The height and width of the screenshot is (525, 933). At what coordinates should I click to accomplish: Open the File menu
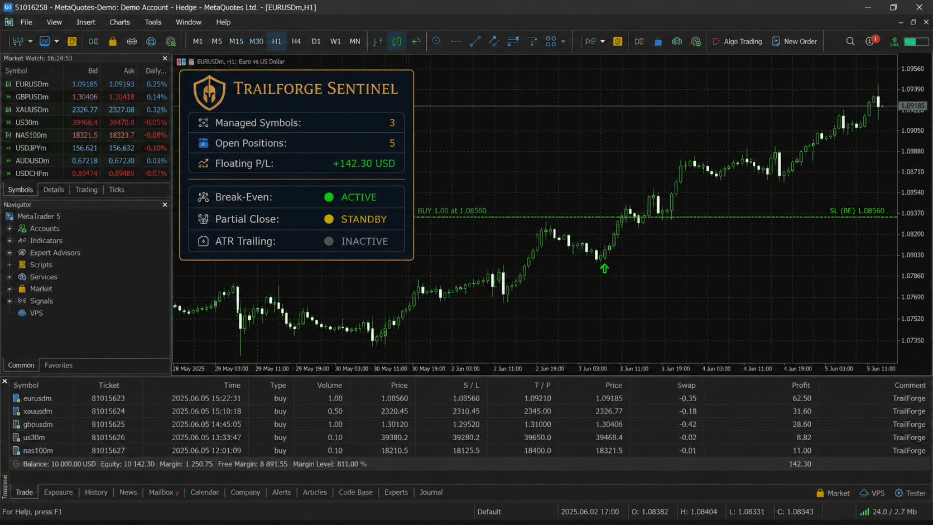pos(26,22)
